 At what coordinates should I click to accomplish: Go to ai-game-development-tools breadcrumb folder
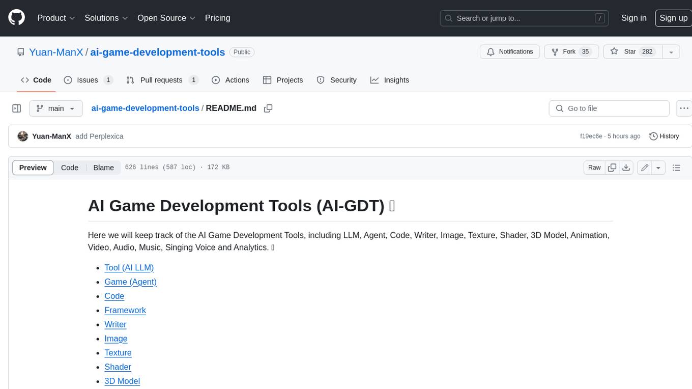(x=145, y=108)
